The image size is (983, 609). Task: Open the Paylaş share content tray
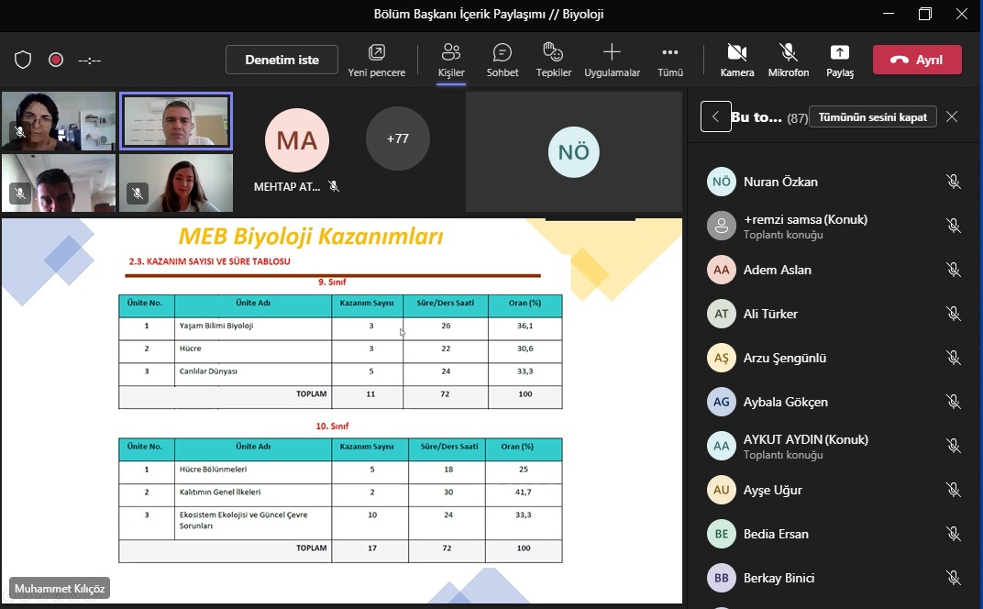point(839,61)
